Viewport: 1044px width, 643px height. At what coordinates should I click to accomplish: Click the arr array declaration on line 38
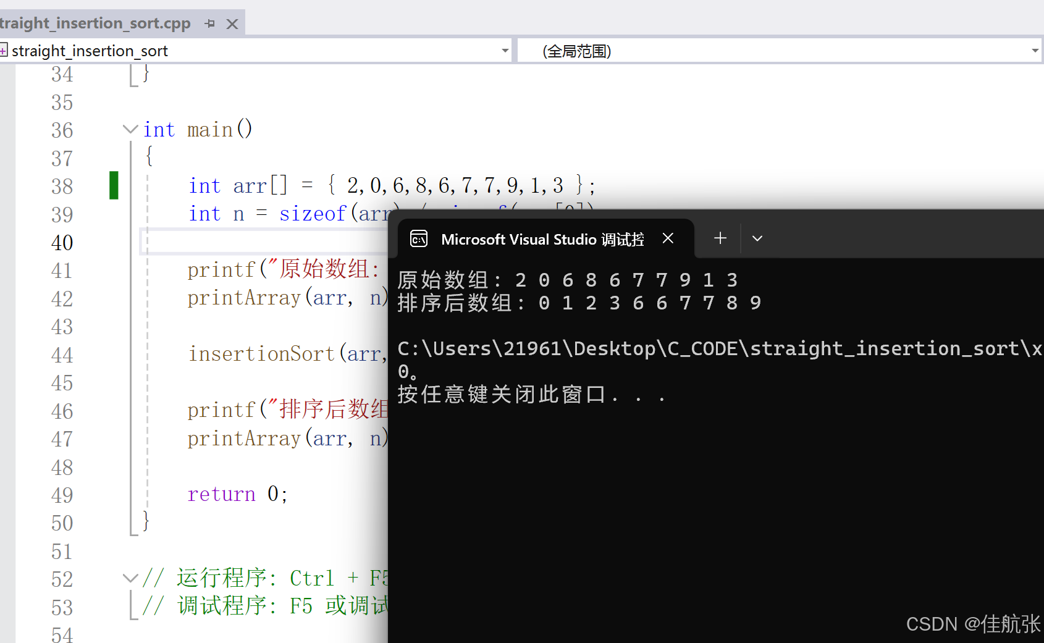(x=392, y=185)
